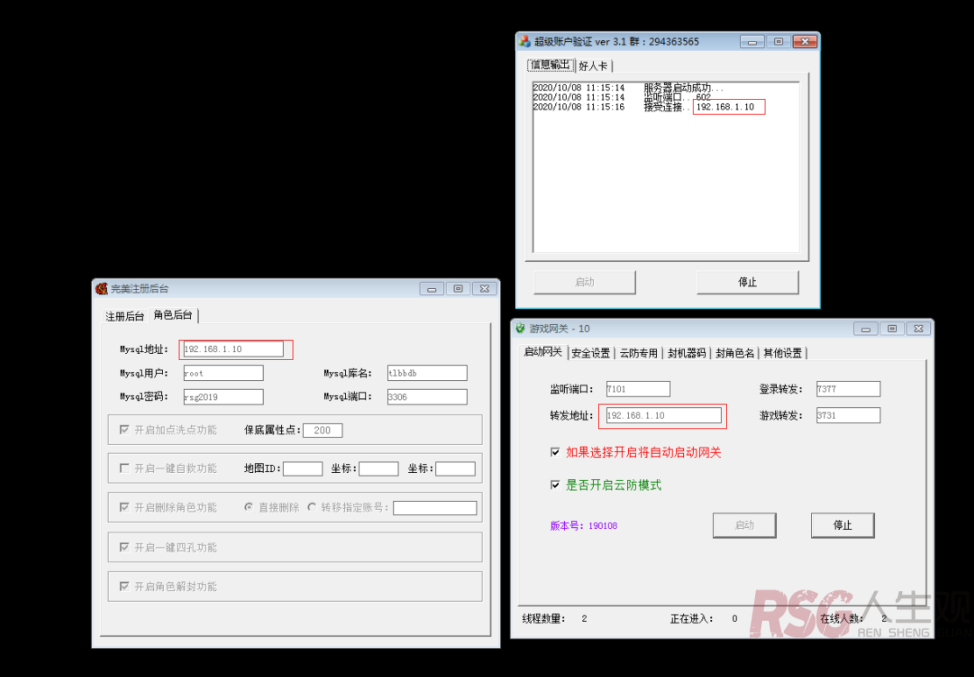Click the 游戏网关 shield title icon

(520, 328)
